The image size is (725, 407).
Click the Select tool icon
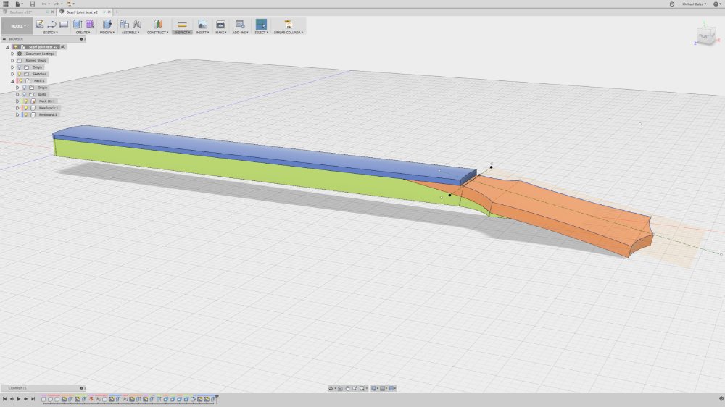[x=261, y=24]
